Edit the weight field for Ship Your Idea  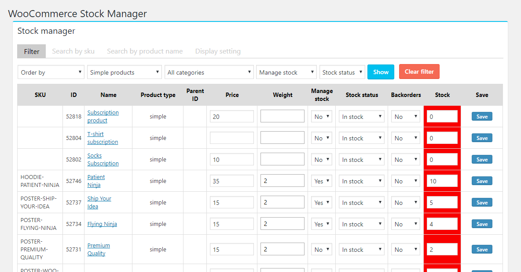point(283,202)
